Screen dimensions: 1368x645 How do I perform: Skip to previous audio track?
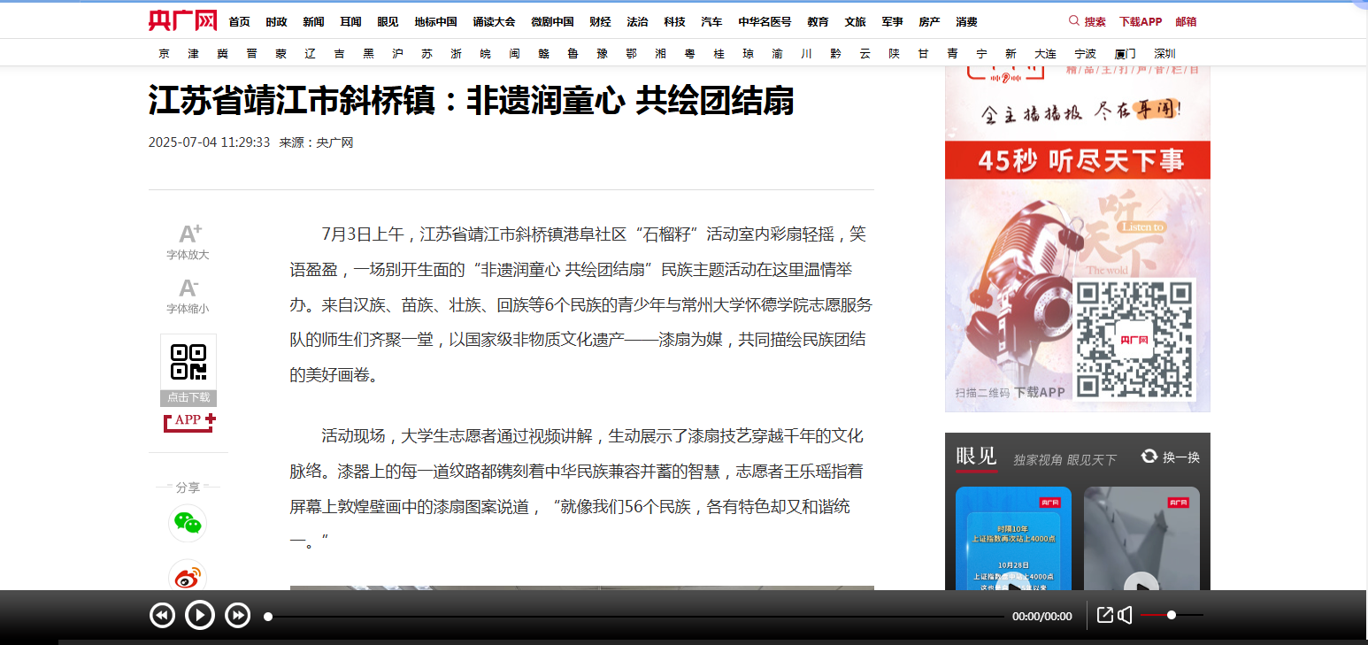point(162,615)
